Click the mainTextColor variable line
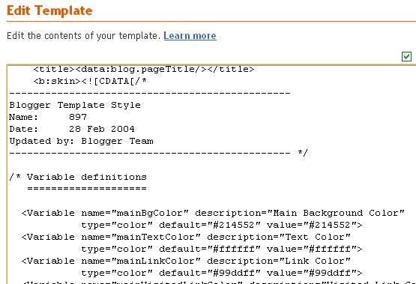The width and height of the screenshot is (416, 284). point(186,237)
